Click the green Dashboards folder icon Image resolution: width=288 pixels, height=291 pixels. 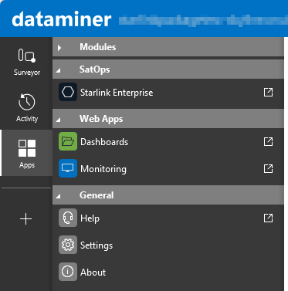(68, 141)
